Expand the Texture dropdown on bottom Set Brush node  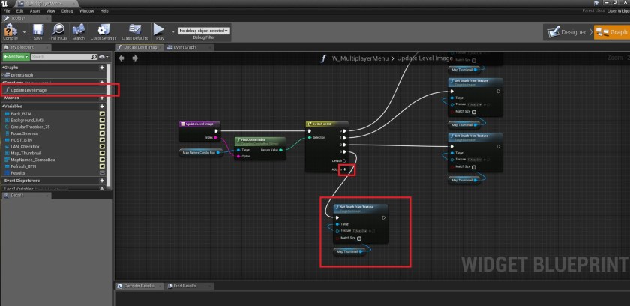click(362, 231)
